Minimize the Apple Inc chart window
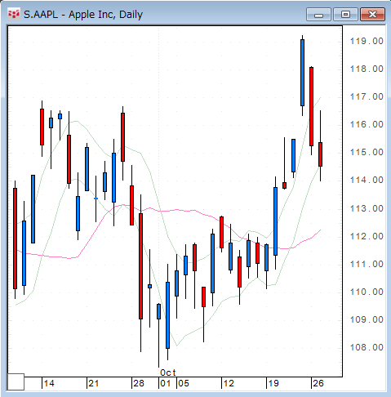The image size is (391, 397). click(x=318, y=15)
